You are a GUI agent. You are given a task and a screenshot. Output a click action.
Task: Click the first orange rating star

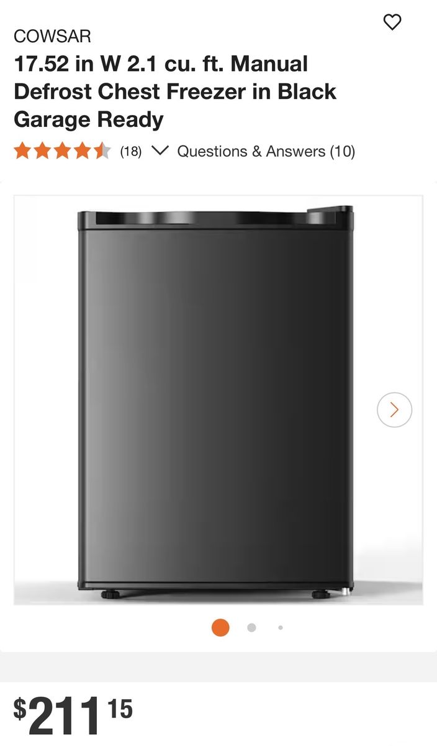click(x=22, y=151)
